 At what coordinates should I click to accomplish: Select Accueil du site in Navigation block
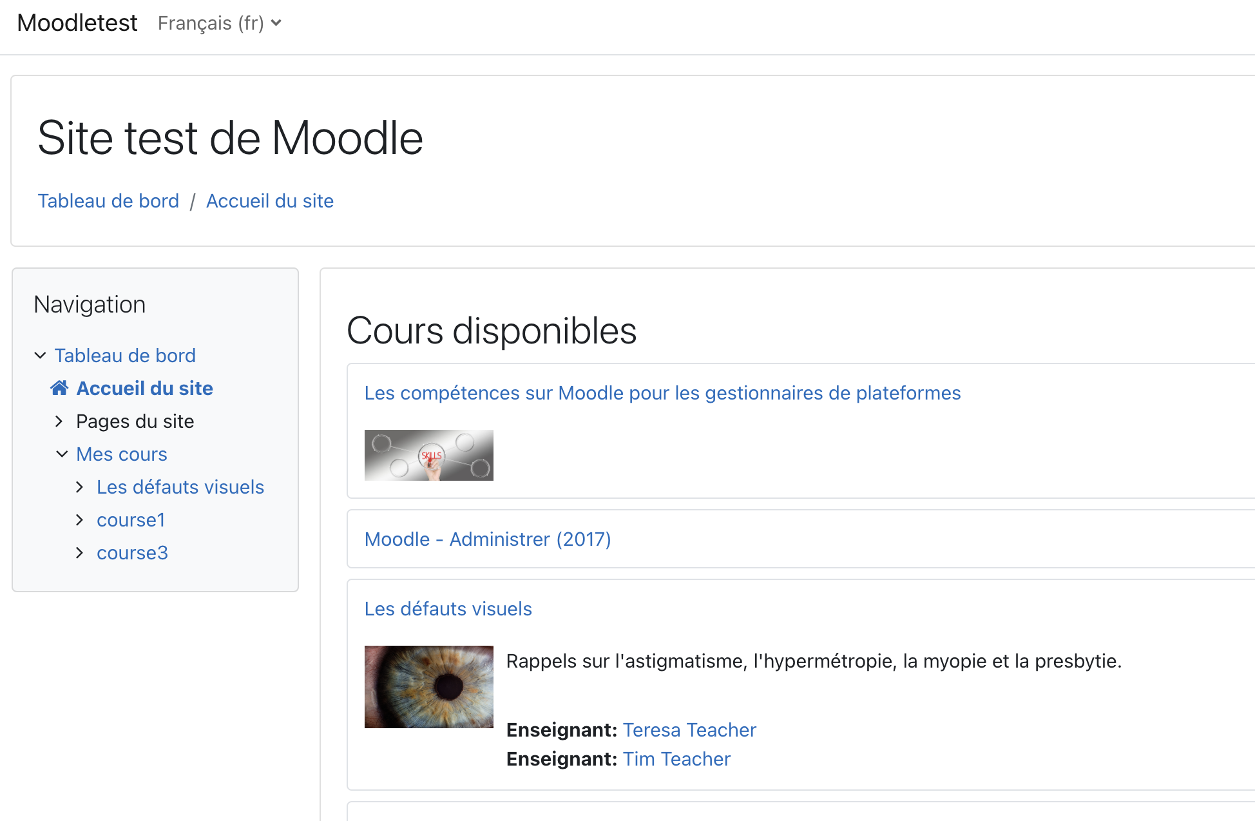click(145, 388)
